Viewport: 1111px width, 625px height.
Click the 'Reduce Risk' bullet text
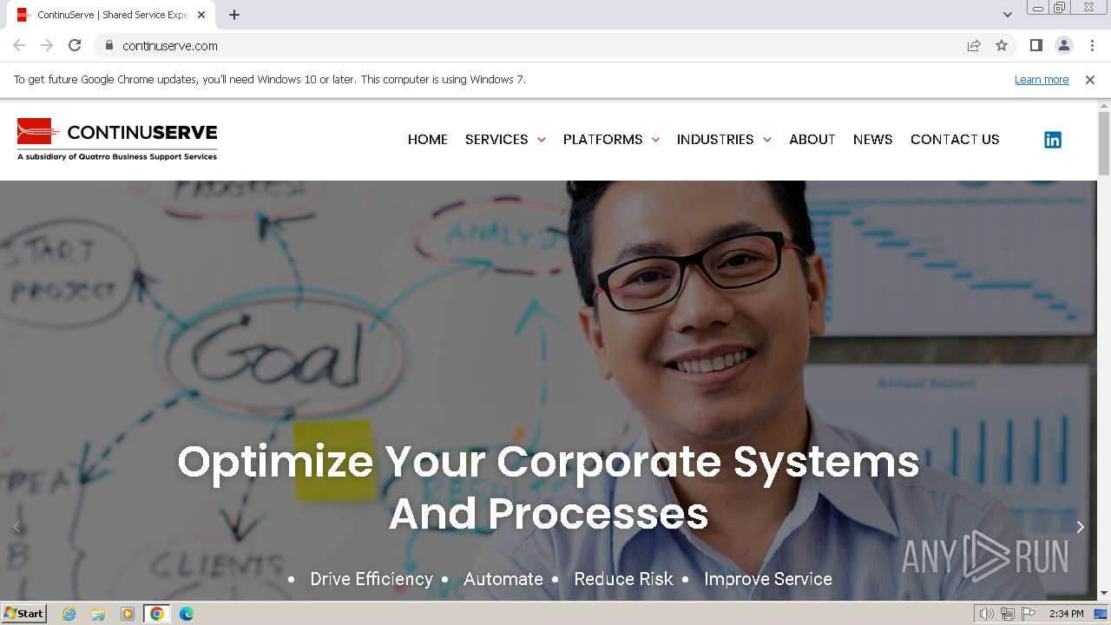(x=624, y=579)
